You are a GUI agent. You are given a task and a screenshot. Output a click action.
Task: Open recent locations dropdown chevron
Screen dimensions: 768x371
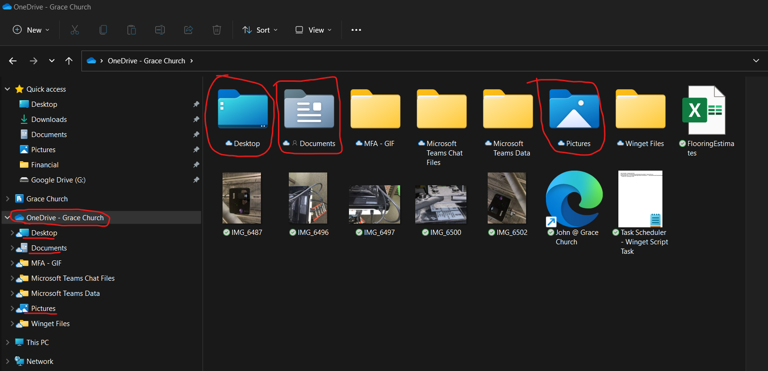pos(52,60)
